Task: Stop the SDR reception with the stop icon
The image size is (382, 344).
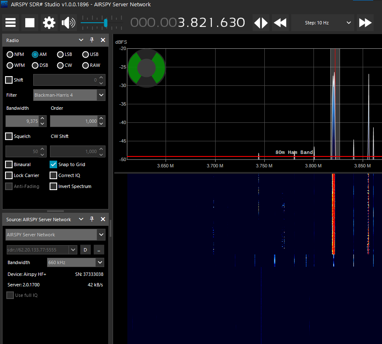Action: 29,22
